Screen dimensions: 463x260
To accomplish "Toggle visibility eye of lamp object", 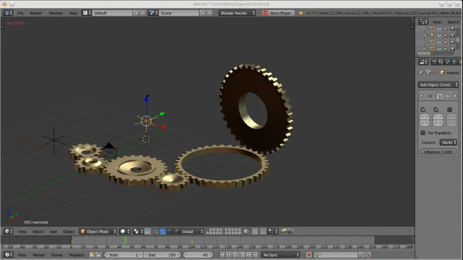I will tap(439, 35).
